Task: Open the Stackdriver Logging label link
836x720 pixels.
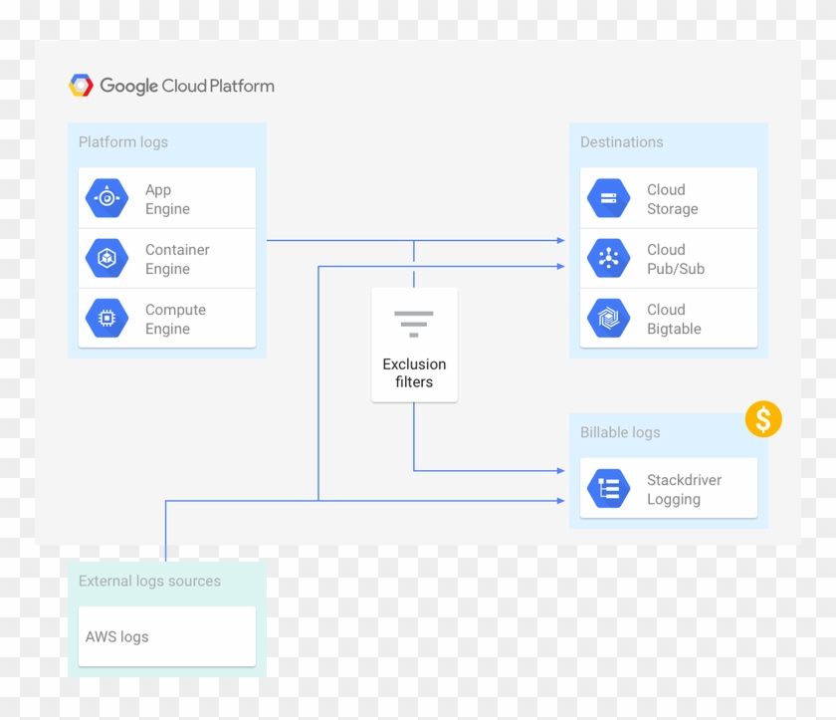Action: coord(685,489)
